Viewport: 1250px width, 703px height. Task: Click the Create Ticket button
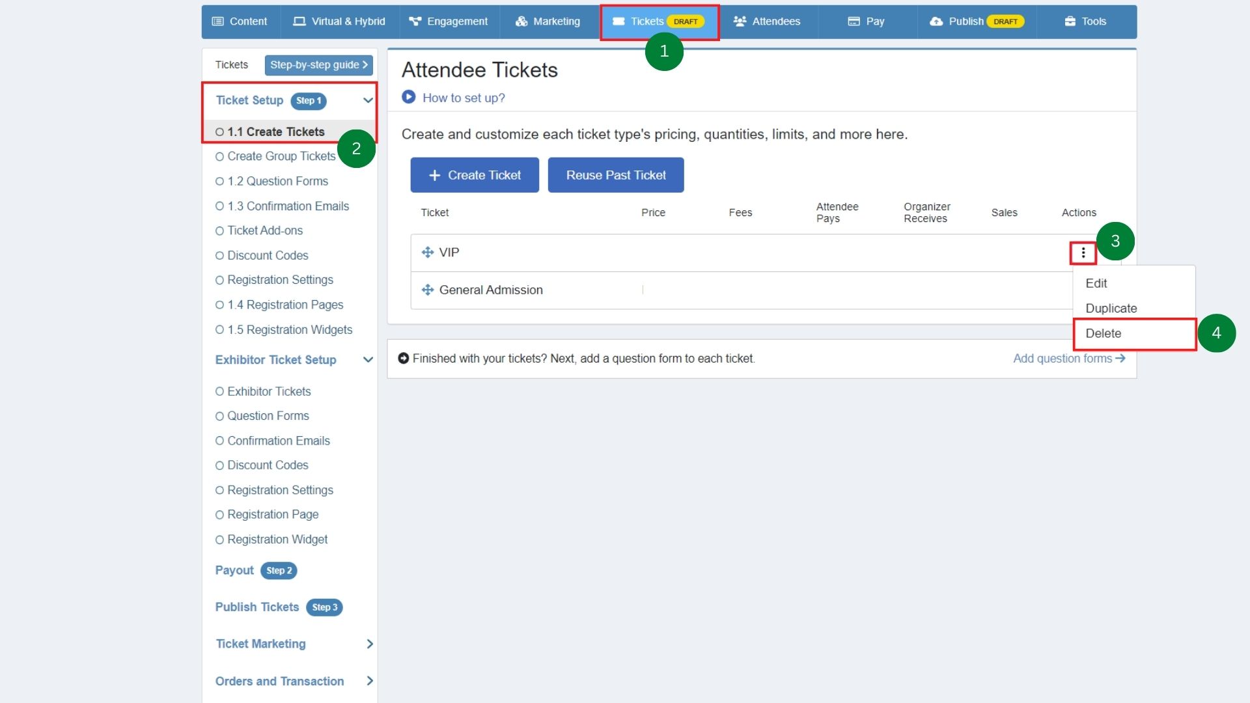pos(475,174)
